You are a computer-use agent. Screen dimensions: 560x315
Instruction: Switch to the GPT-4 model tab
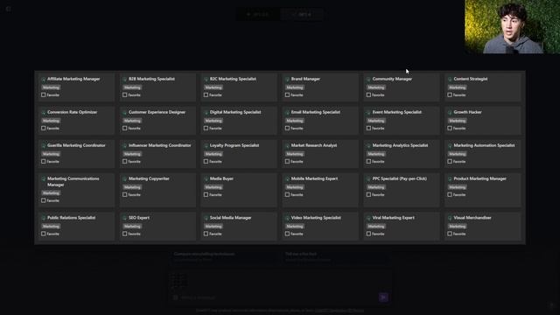pos(302,15)
